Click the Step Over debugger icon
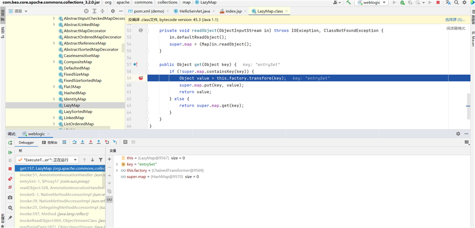The width and height of the screenshot is (475, 228). click(74, 142)
